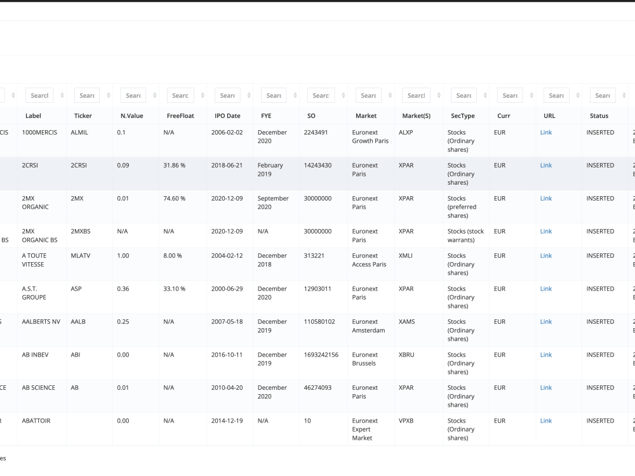Sort by SecType column arrows

pyautogui.click(x=485, y=96)
